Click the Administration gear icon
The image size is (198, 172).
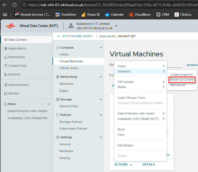pyautogui.click(x=6, y=85)
